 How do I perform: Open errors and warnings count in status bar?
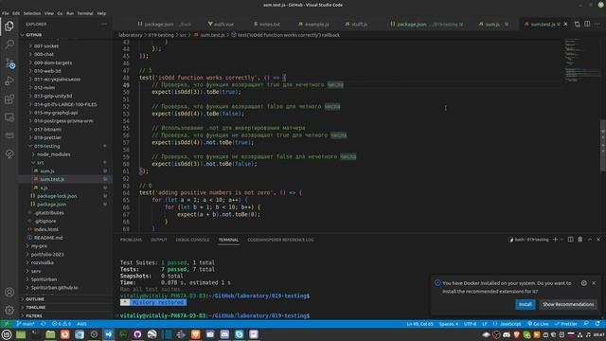point(61,324)
